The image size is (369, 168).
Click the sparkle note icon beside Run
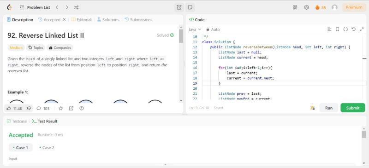(x=313, y=108)
